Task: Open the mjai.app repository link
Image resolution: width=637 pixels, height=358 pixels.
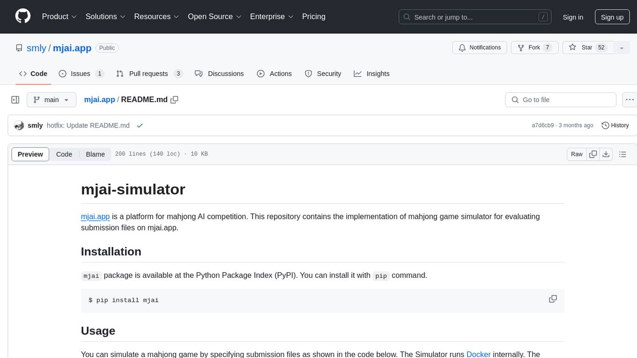Action: pyautogui.click(x=72, y=48)
